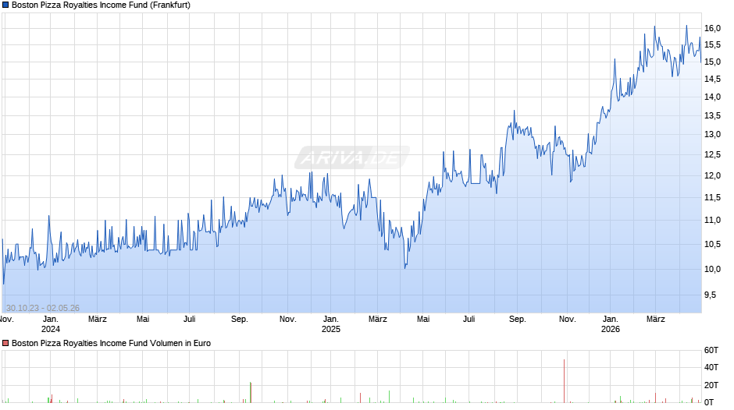Click the '20T' volume axis label
Screen dimensions: 734x410
(x=711, y=385)
